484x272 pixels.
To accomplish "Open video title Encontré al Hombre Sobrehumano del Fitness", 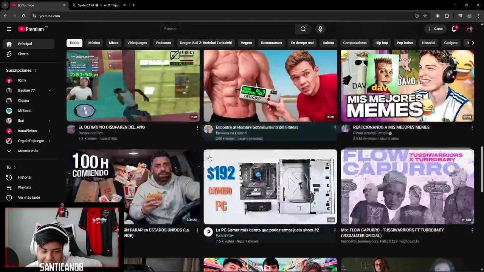I will pos(257,127).
